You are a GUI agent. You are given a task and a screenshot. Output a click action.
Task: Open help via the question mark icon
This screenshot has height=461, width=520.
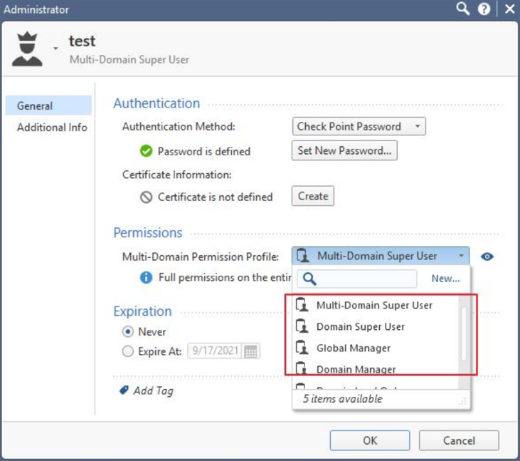(484, 9)
